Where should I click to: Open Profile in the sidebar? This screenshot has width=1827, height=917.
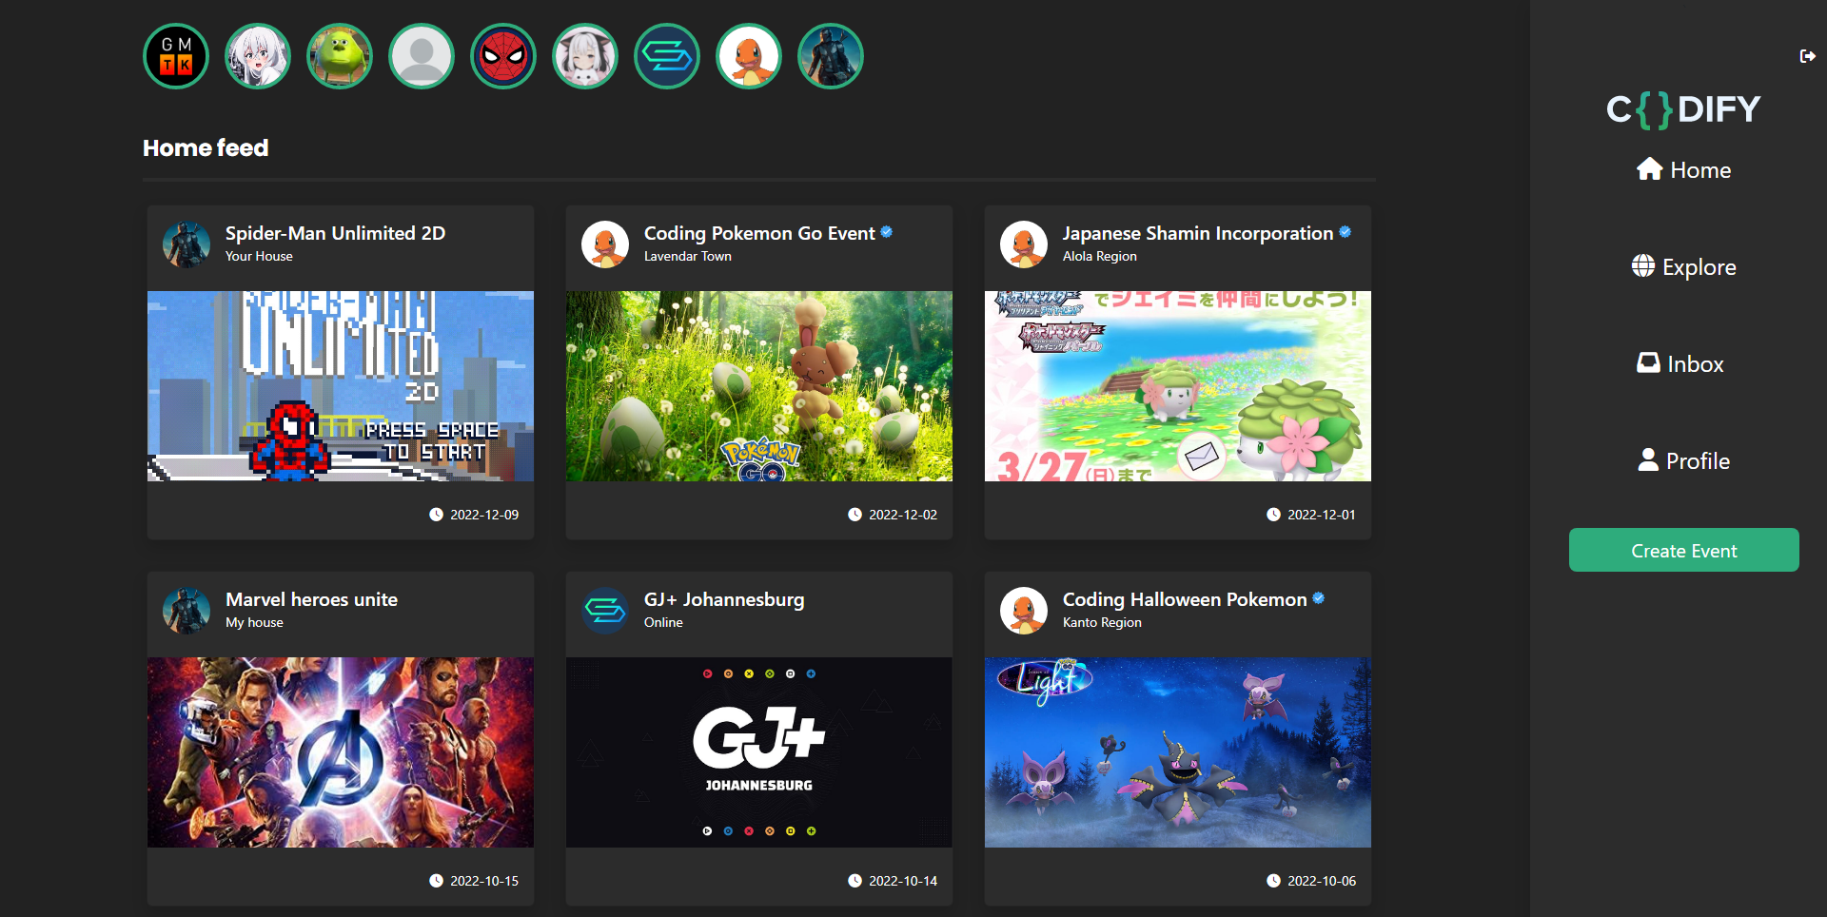click(1683, 460)
